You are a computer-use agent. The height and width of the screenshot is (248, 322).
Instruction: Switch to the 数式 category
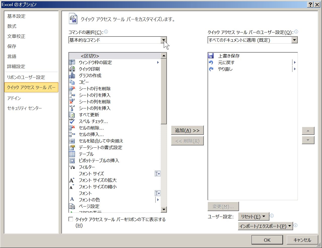(31, 26)
